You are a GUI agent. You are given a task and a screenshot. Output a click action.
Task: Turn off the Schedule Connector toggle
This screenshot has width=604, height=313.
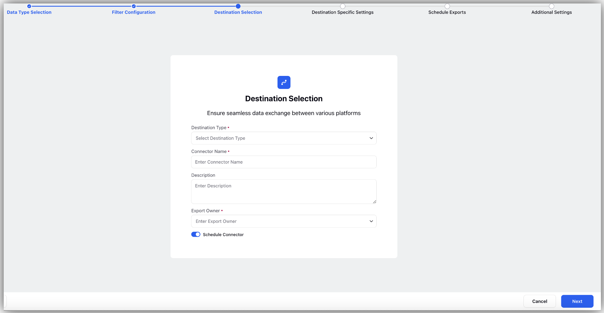click(x=196, y=235)
